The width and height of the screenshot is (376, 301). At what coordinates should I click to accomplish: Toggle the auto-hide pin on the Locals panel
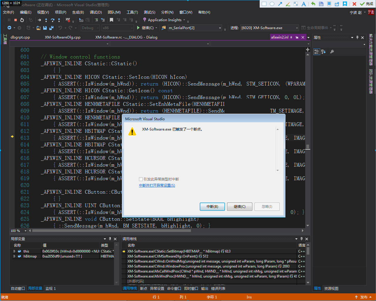[x=110, y=239]
